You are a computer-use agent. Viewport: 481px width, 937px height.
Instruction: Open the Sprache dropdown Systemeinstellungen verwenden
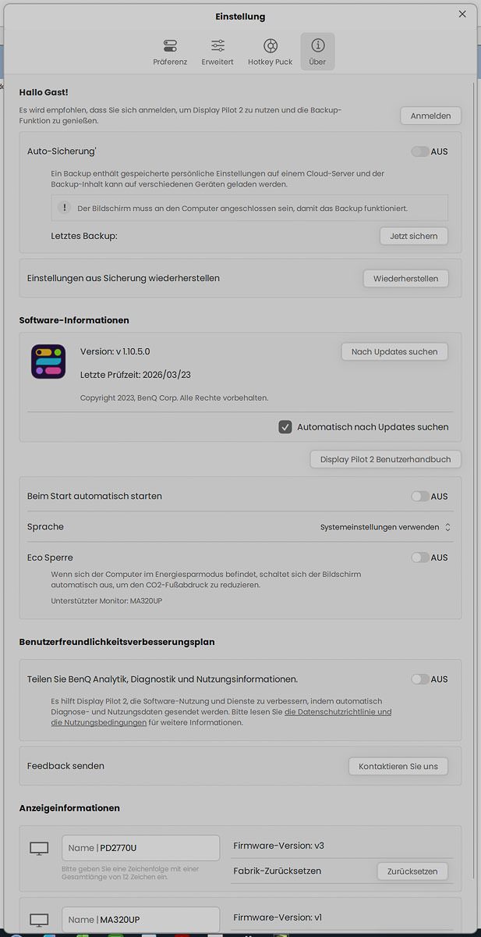(x=385, y=527)
